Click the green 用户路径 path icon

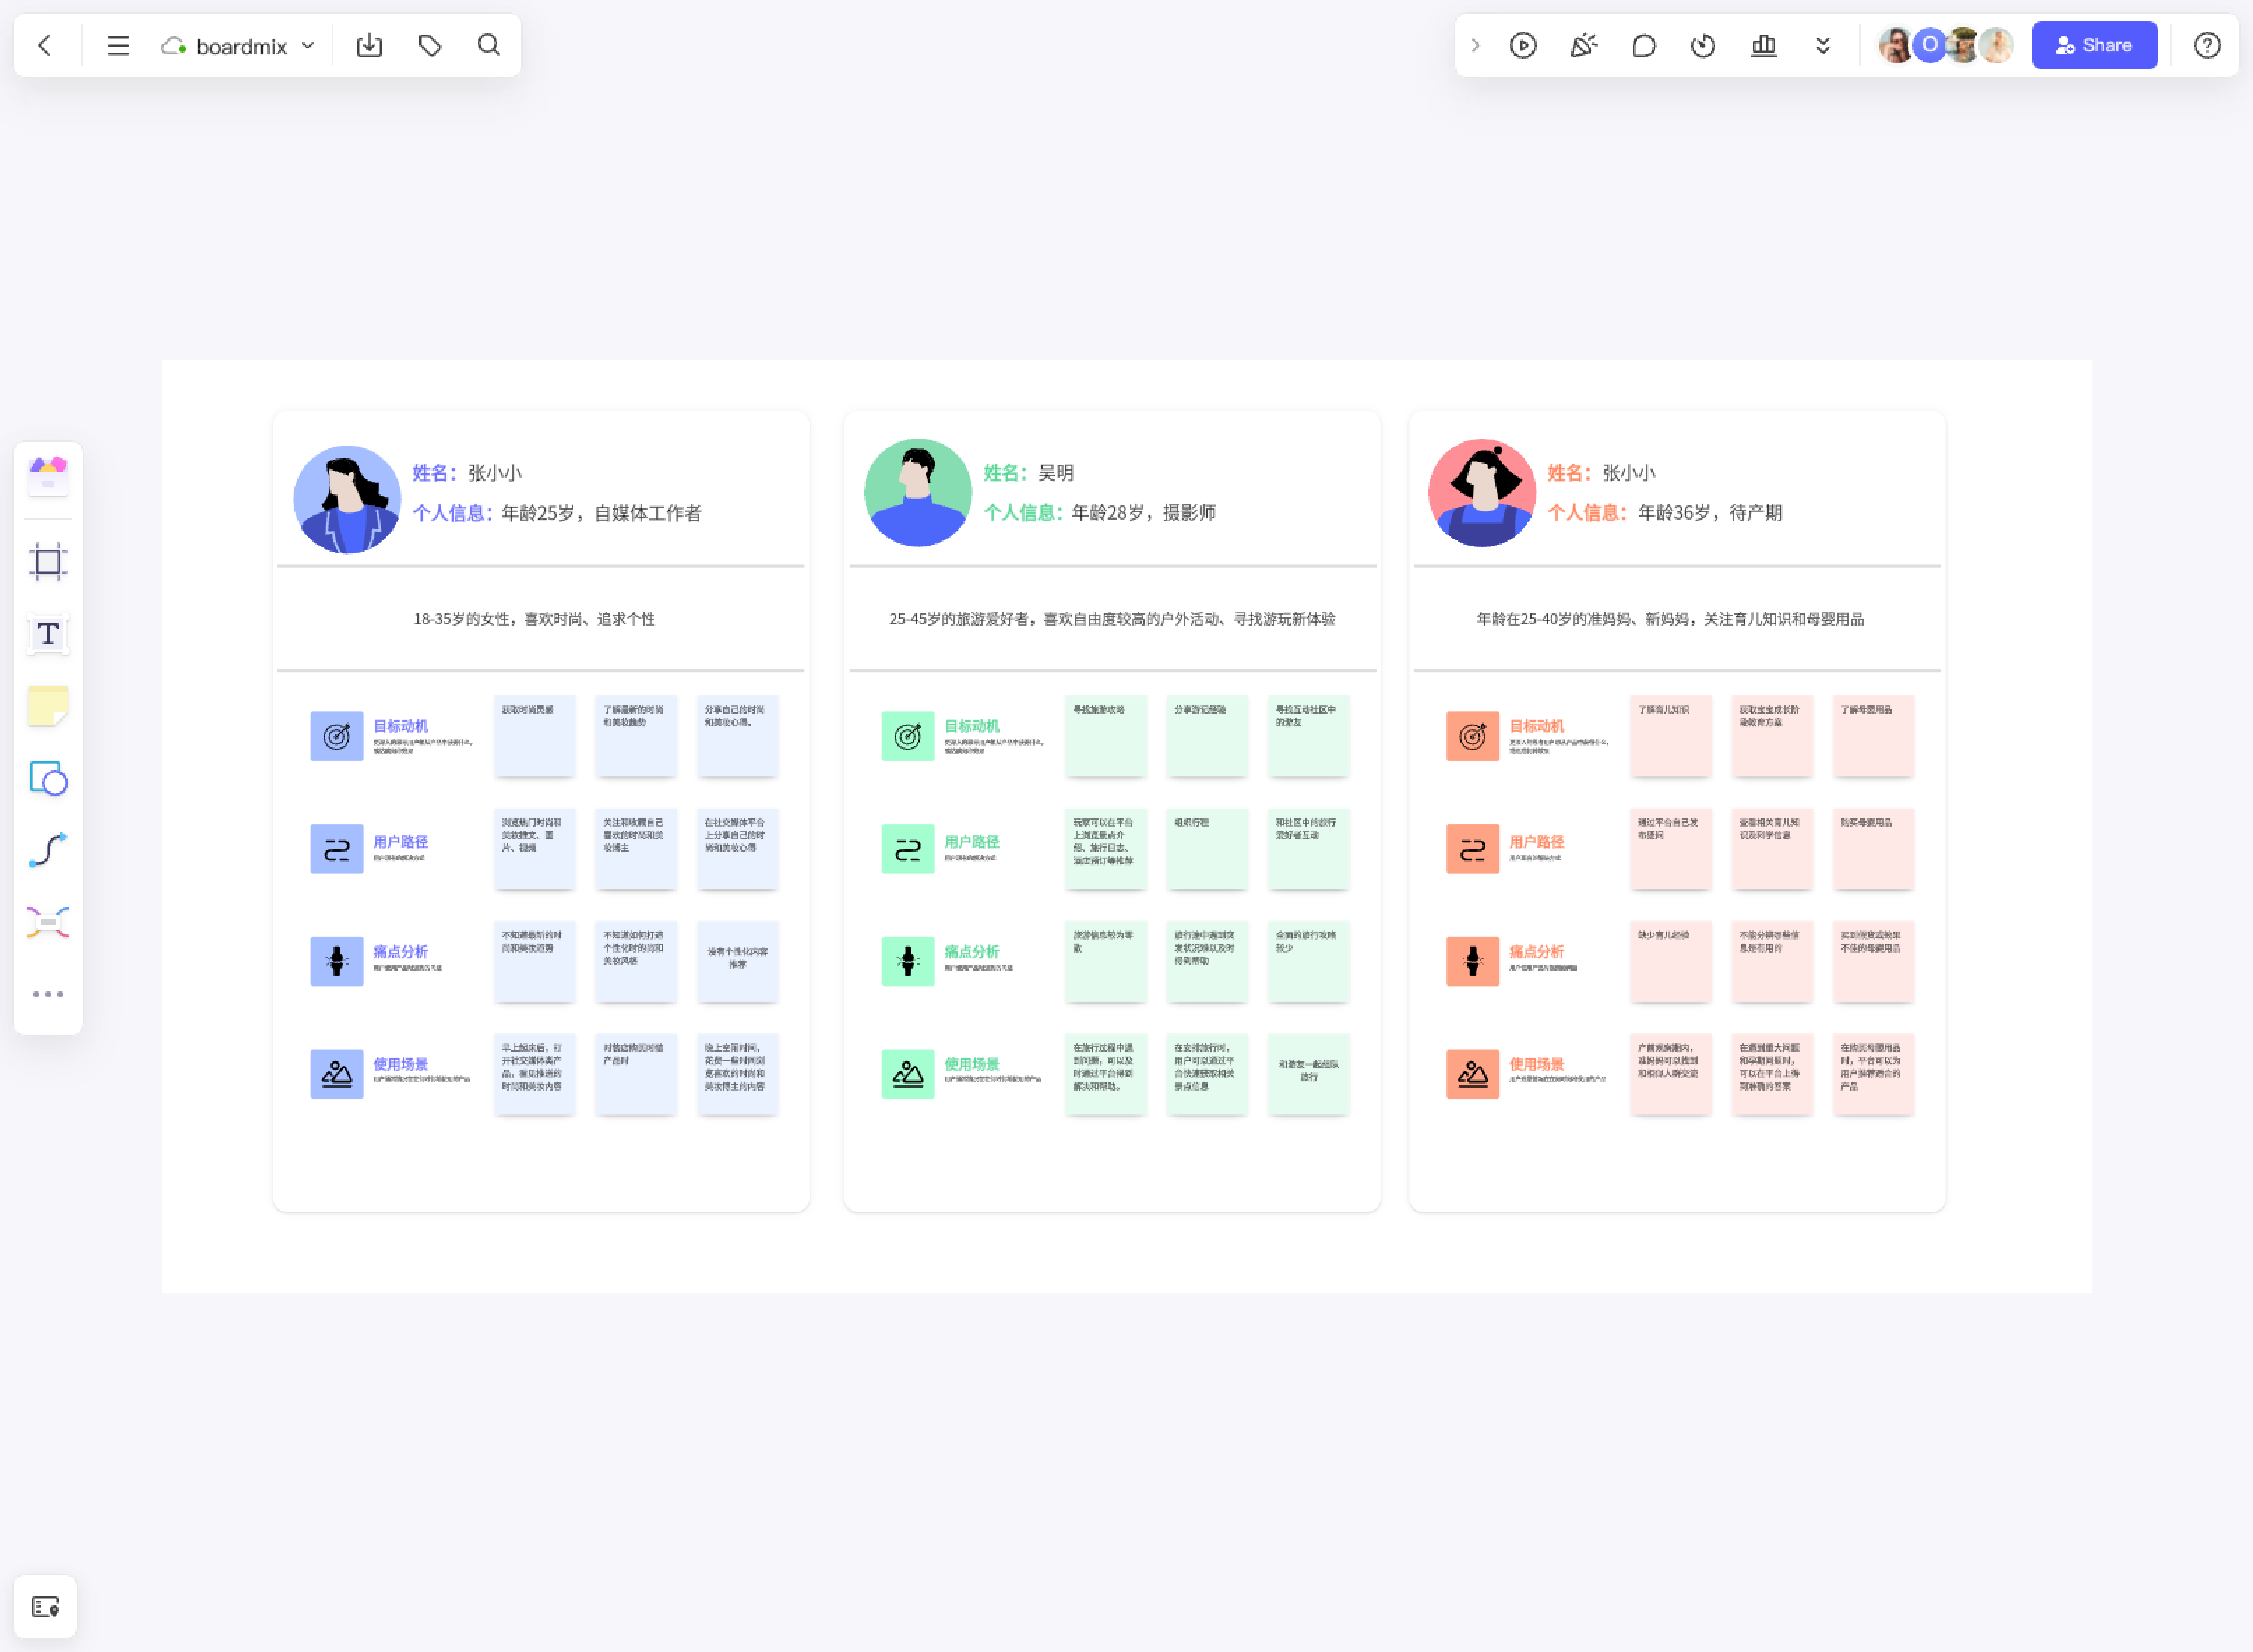tap(908, 849)
